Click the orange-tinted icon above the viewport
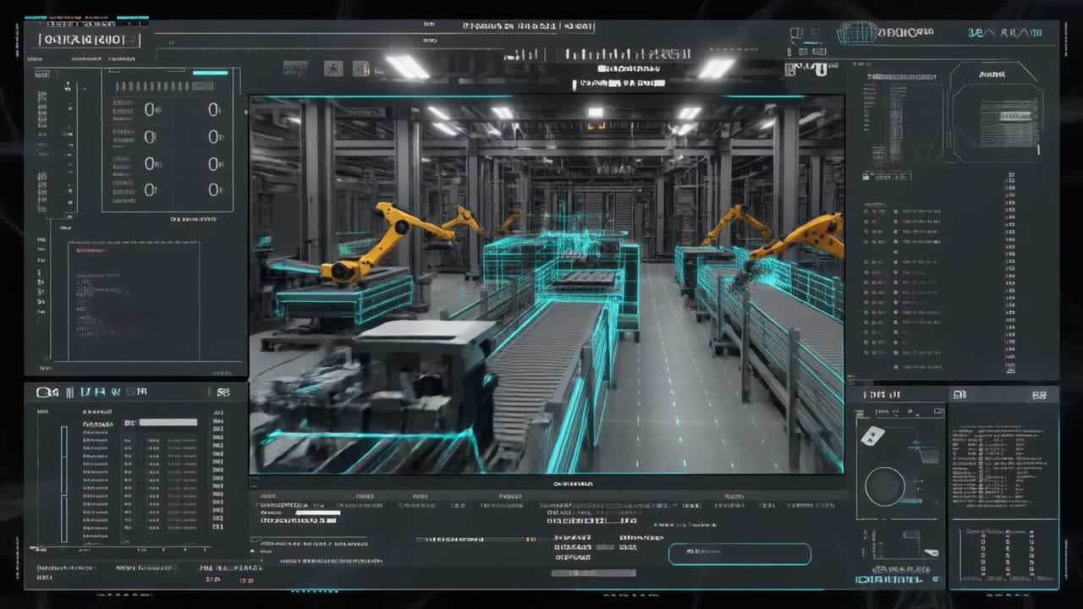Viewport: 1083px width, 609px height. pos(361,69)
